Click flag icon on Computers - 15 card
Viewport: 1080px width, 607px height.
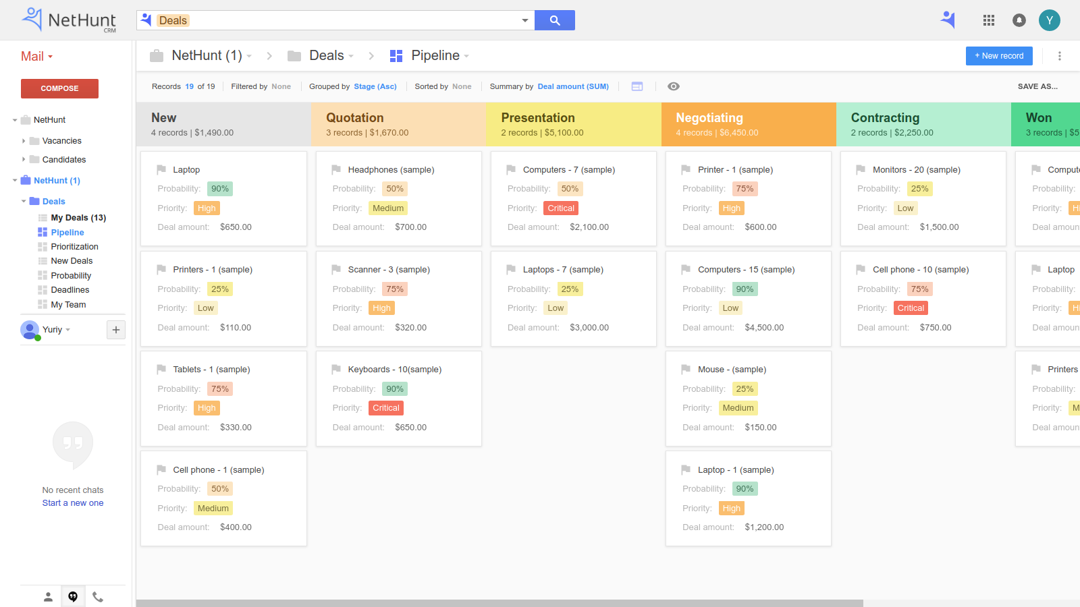pos(686,269)
